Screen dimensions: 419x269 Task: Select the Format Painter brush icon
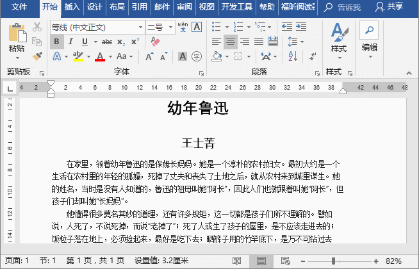pyautogui.click(x=37, y=56)
